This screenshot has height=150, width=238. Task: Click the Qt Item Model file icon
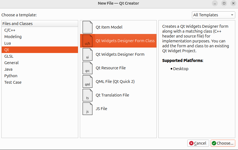[88, 27]
